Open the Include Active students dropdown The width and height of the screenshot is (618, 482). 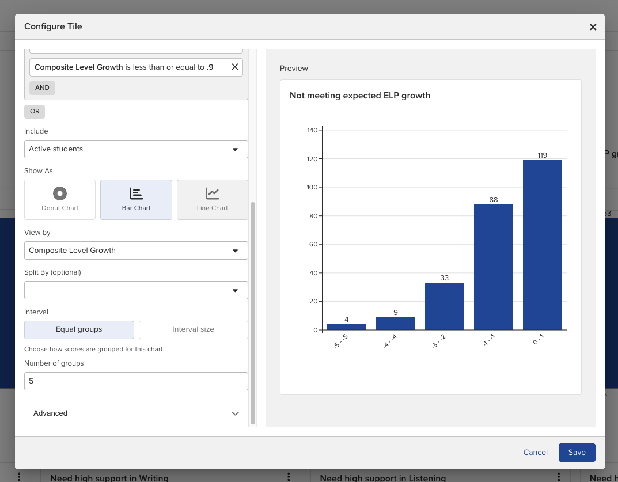(136, 149)
